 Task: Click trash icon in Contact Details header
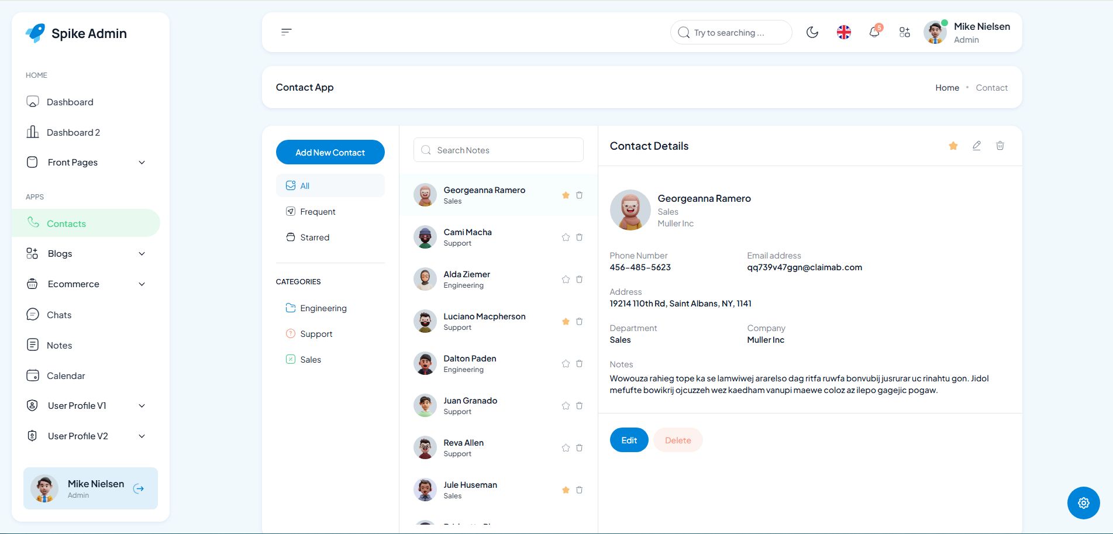1000,146
